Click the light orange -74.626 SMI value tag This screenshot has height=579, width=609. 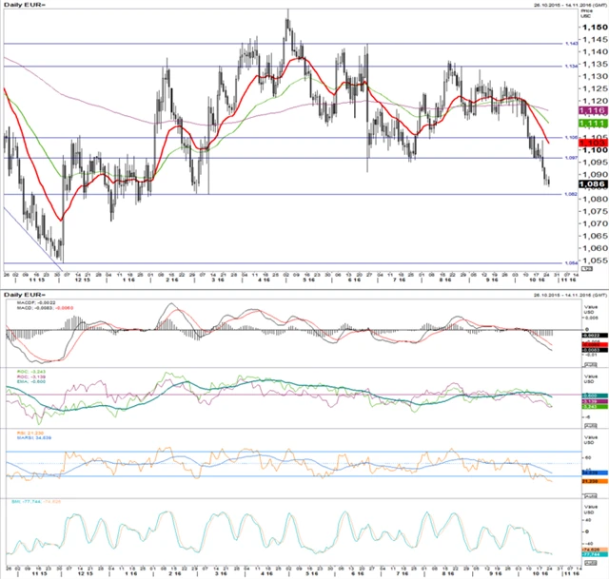click(595, 550)
